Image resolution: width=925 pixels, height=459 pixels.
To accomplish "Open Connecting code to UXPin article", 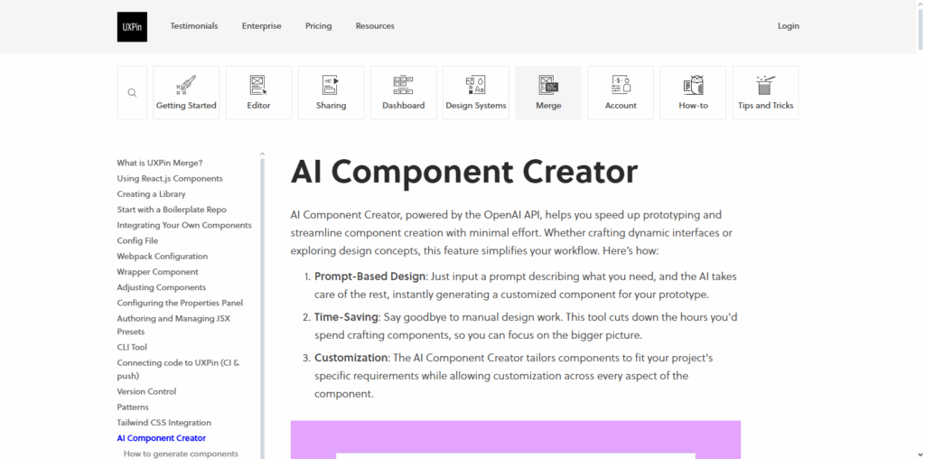I will point(178,370).
